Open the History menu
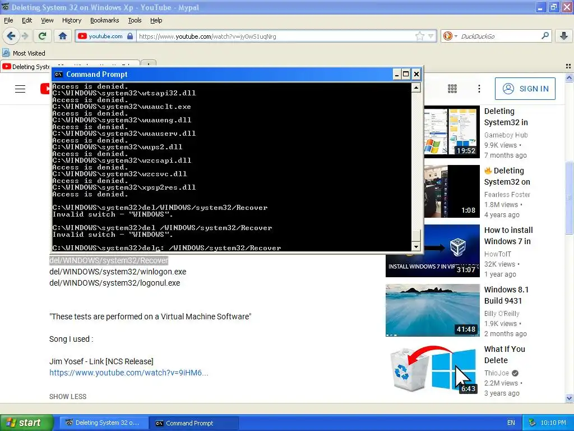This screenshot has width=574, height=431. click(x=72, y=20)
